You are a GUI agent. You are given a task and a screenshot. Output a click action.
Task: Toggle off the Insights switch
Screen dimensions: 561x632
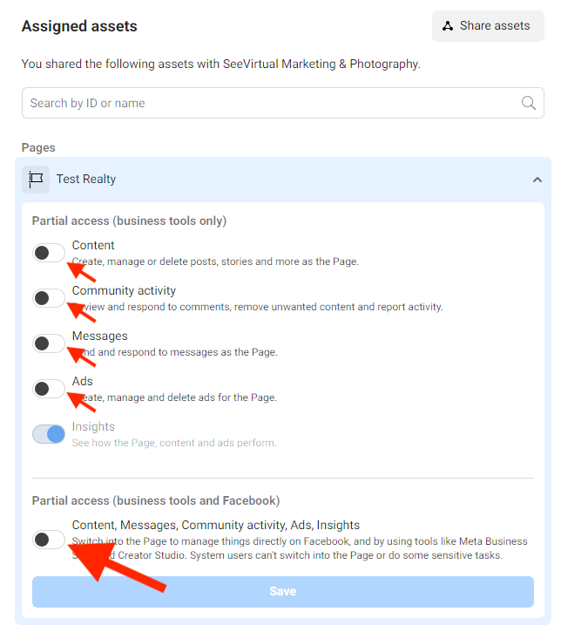[x=49, y=434]
